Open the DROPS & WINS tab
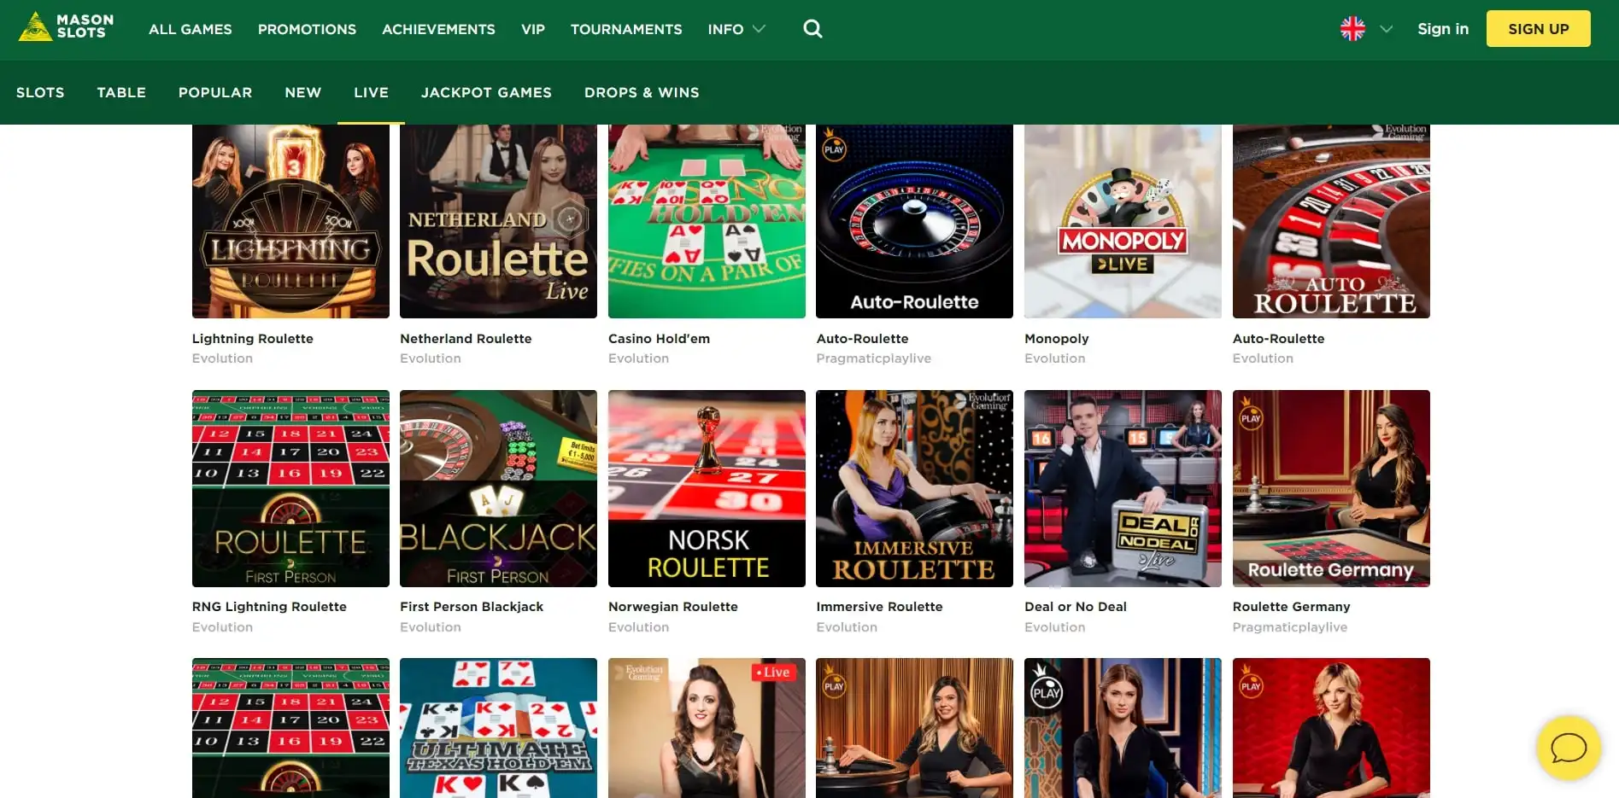 [x=642, y=92]
